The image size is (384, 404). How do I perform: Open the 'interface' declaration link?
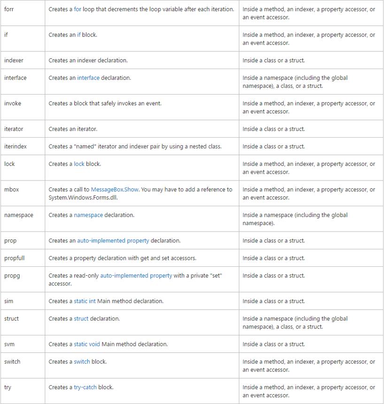88,78
